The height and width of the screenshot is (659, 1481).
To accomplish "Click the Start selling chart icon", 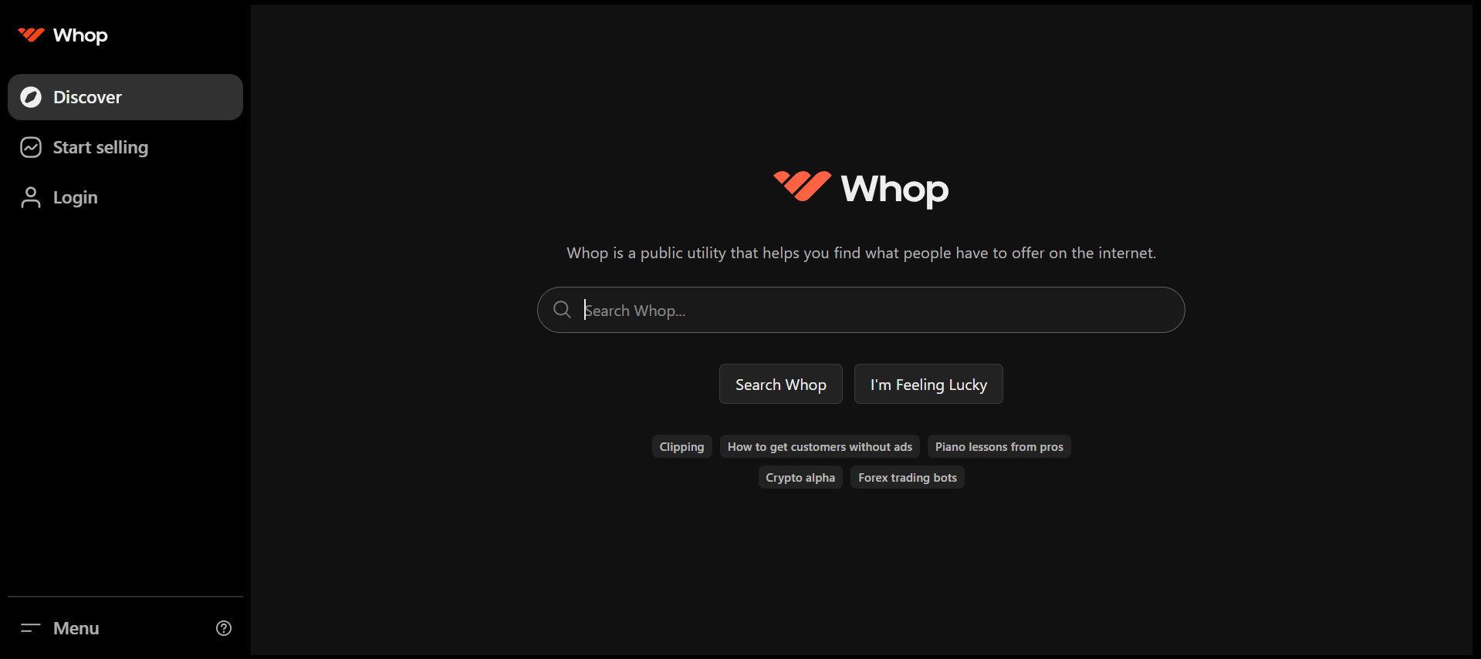I will [x=31, y=147].
